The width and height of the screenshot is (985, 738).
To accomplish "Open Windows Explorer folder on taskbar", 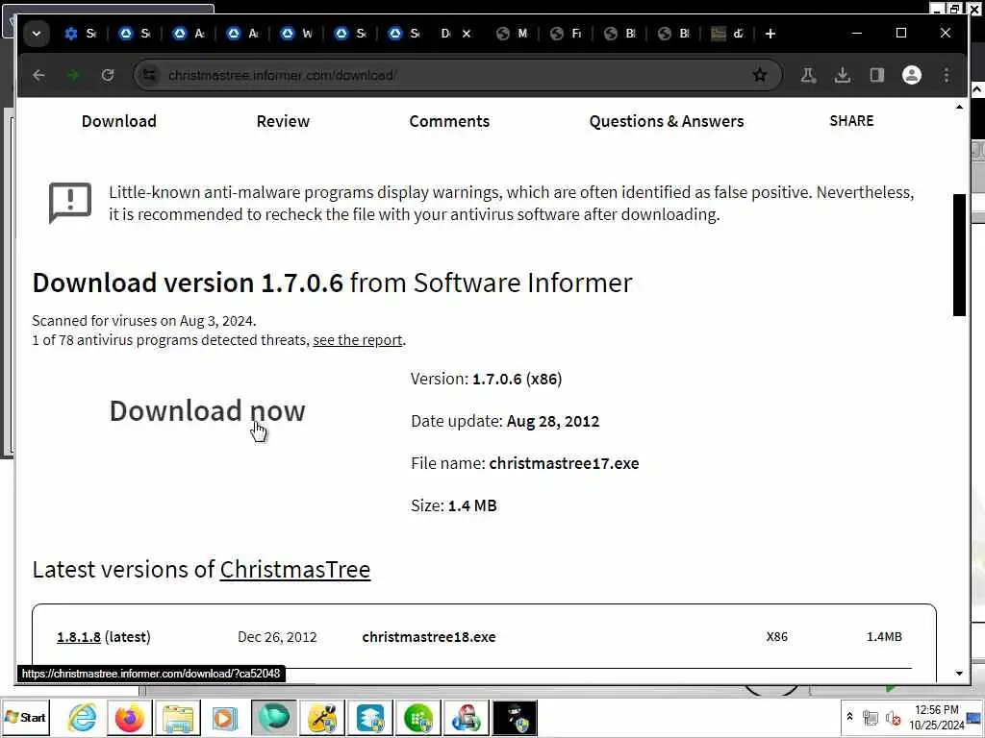I will pos(178,717).
